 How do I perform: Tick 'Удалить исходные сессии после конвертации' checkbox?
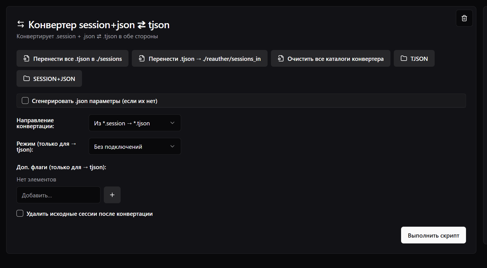[20, 214]
